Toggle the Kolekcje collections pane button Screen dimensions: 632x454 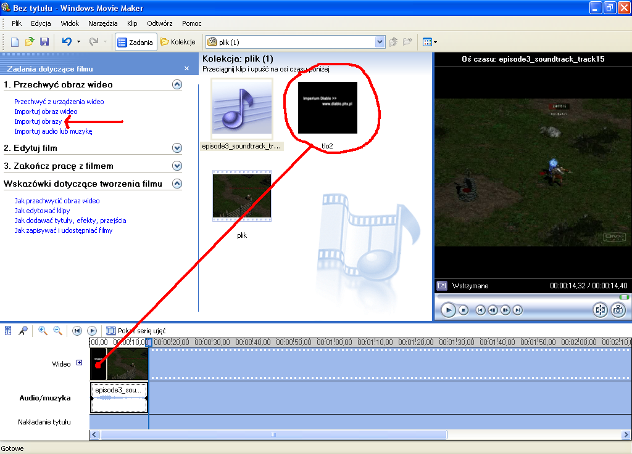(x=178, y=42)
